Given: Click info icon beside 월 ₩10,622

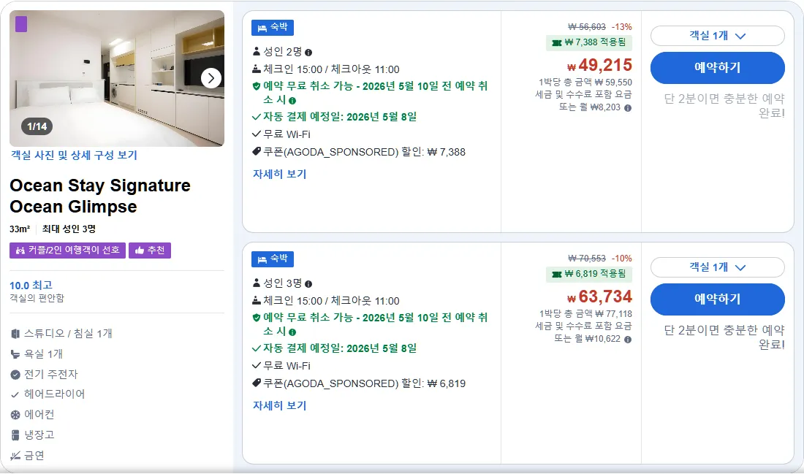Looking at the screenshot, I should [628, 340].
